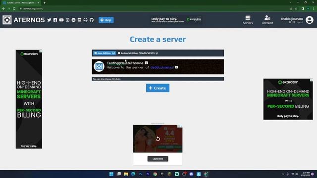317x178 pixels.
Task: Click Learn more button on bottom ad
Action: pyautogui.click(x=158, y=159)
